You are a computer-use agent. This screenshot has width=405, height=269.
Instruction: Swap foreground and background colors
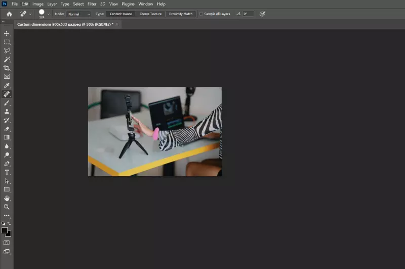tap(9, 224)
